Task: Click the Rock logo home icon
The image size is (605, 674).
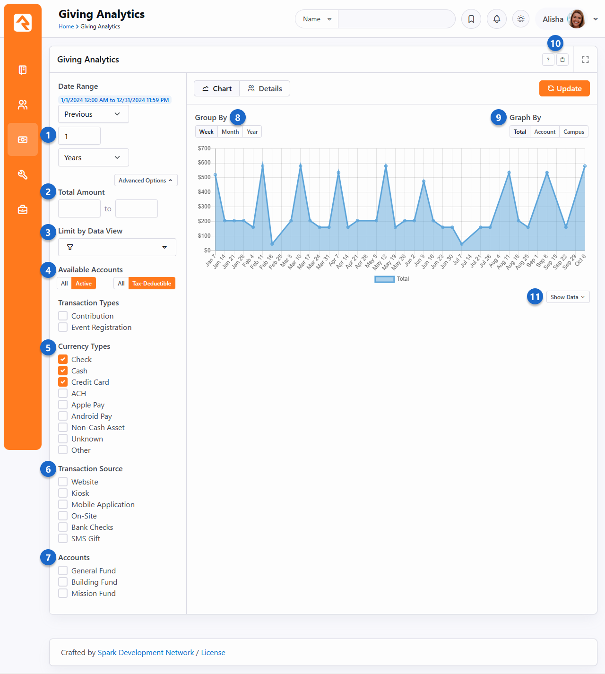Action: [x=23, y=22]
